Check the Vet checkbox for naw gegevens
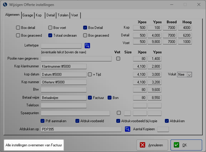The height and width of the screenshot is (152, 206). point(118,58)
